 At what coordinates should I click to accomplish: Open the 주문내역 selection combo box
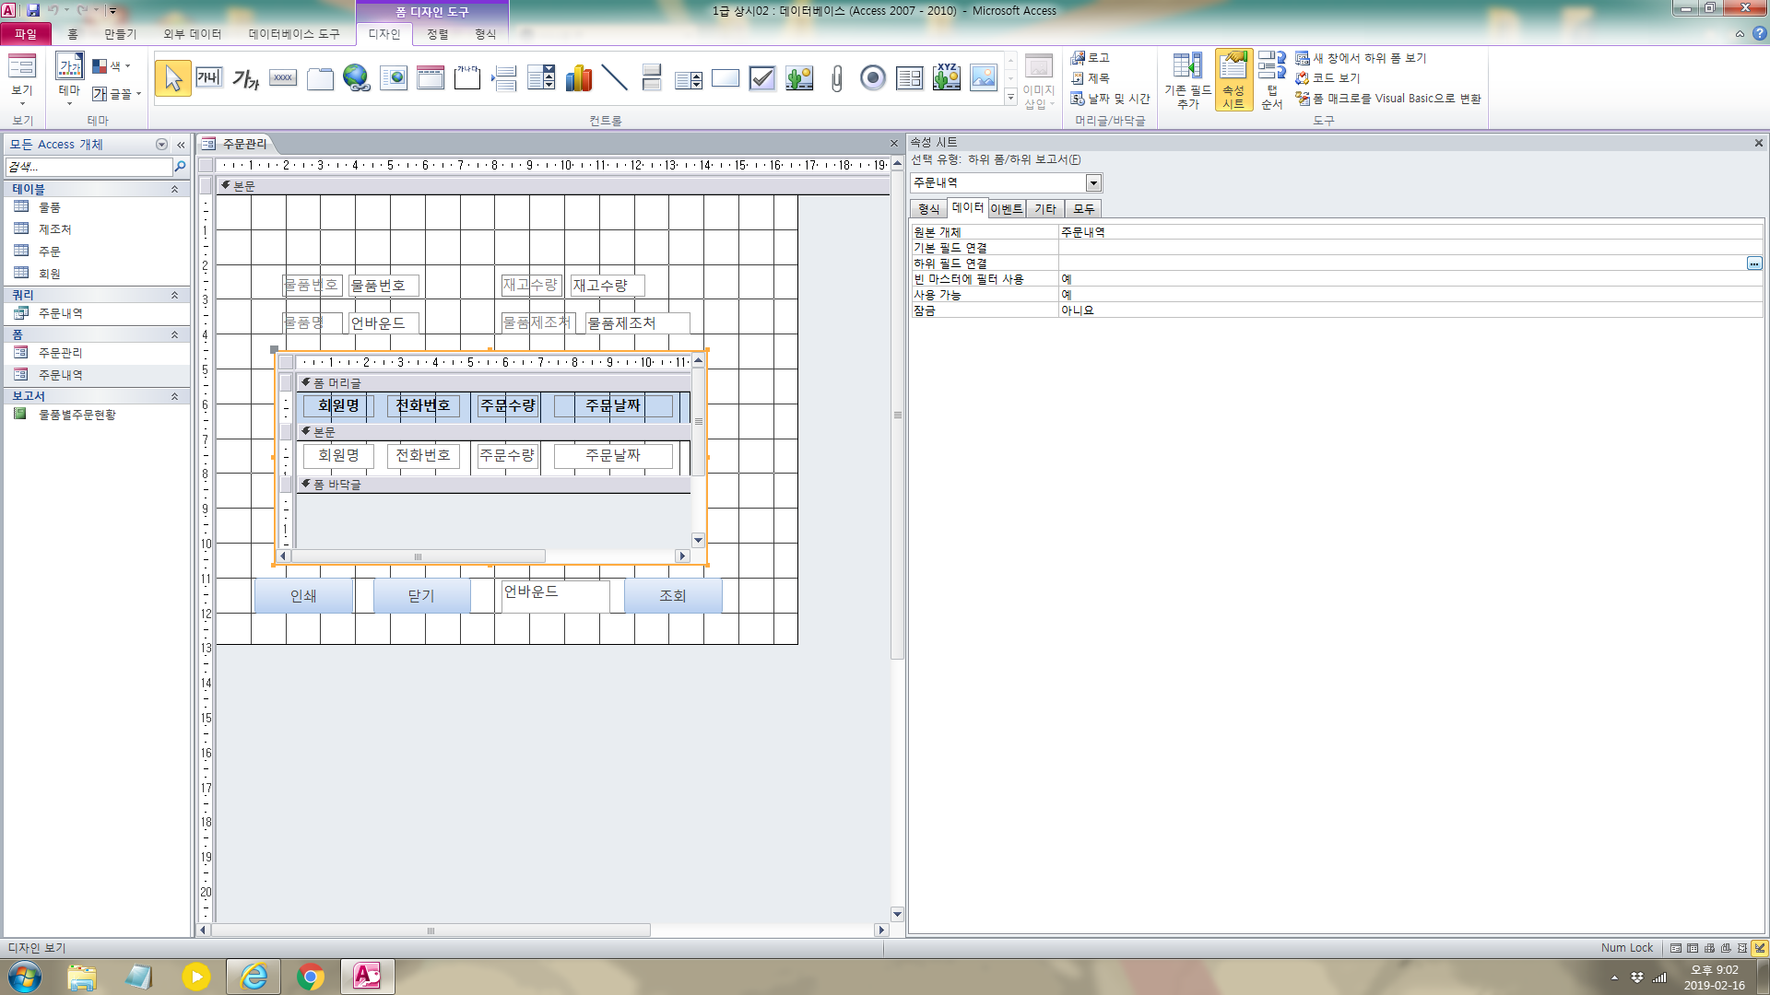pos(1093,182)
